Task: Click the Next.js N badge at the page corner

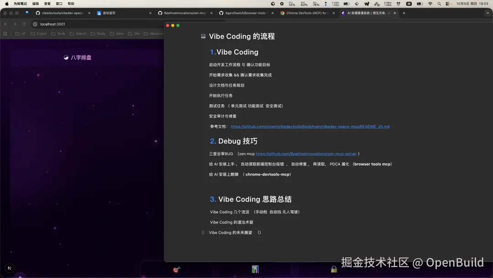Action: pos(10,268)
